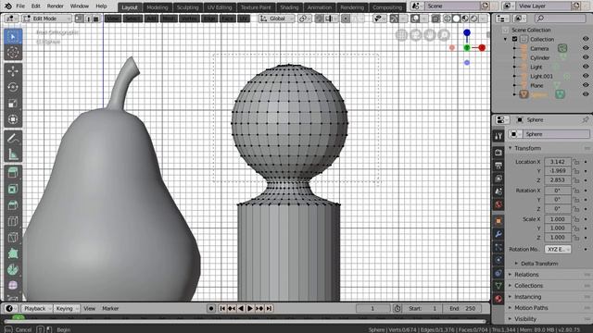This screenshot has width=593, height=333.
Task: Toggle the camera view gizmo button
Action: click(x=416, y=35)
